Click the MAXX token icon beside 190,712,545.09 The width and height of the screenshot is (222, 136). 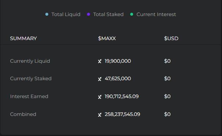point(100,97)
